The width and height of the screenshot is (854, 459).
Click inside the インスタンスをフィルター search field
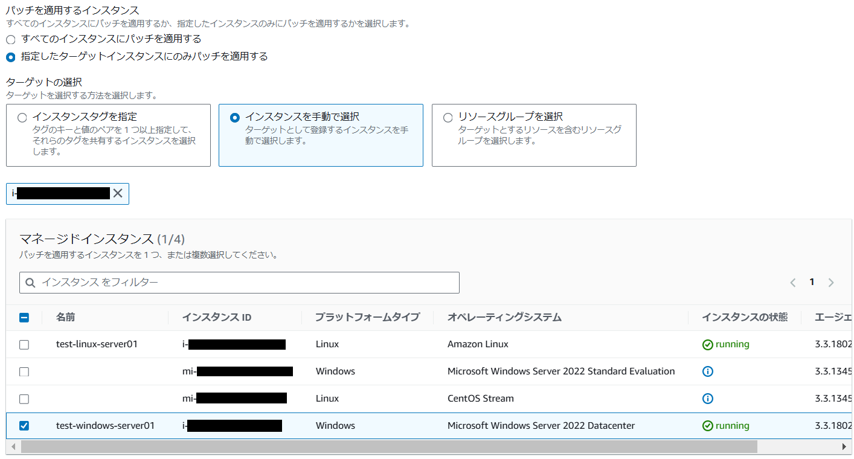coord(181,282)
